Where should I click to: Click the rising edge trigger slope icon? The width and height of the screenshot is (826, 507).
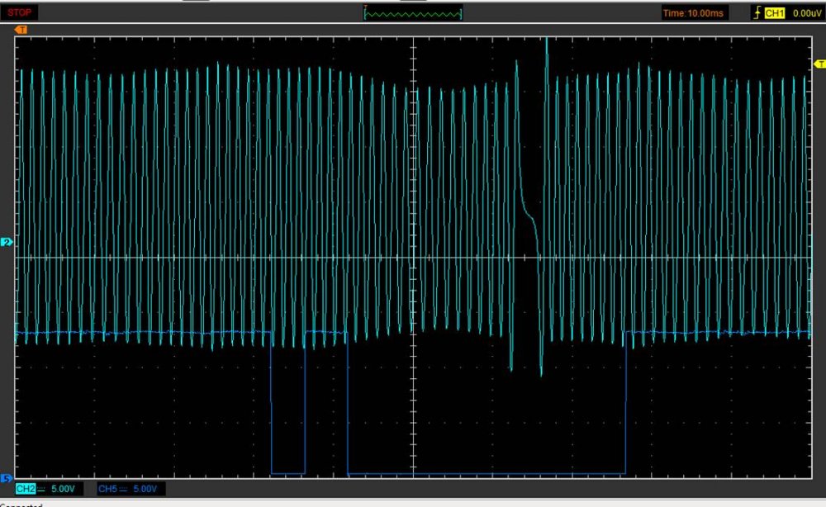[756, 13]
